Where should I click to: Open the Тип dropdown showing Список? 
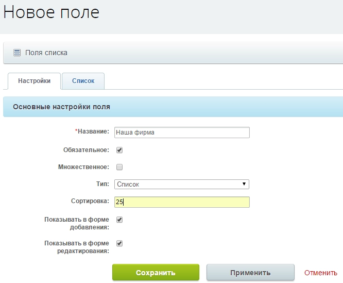pyautogui.click(x=181, y=184)
